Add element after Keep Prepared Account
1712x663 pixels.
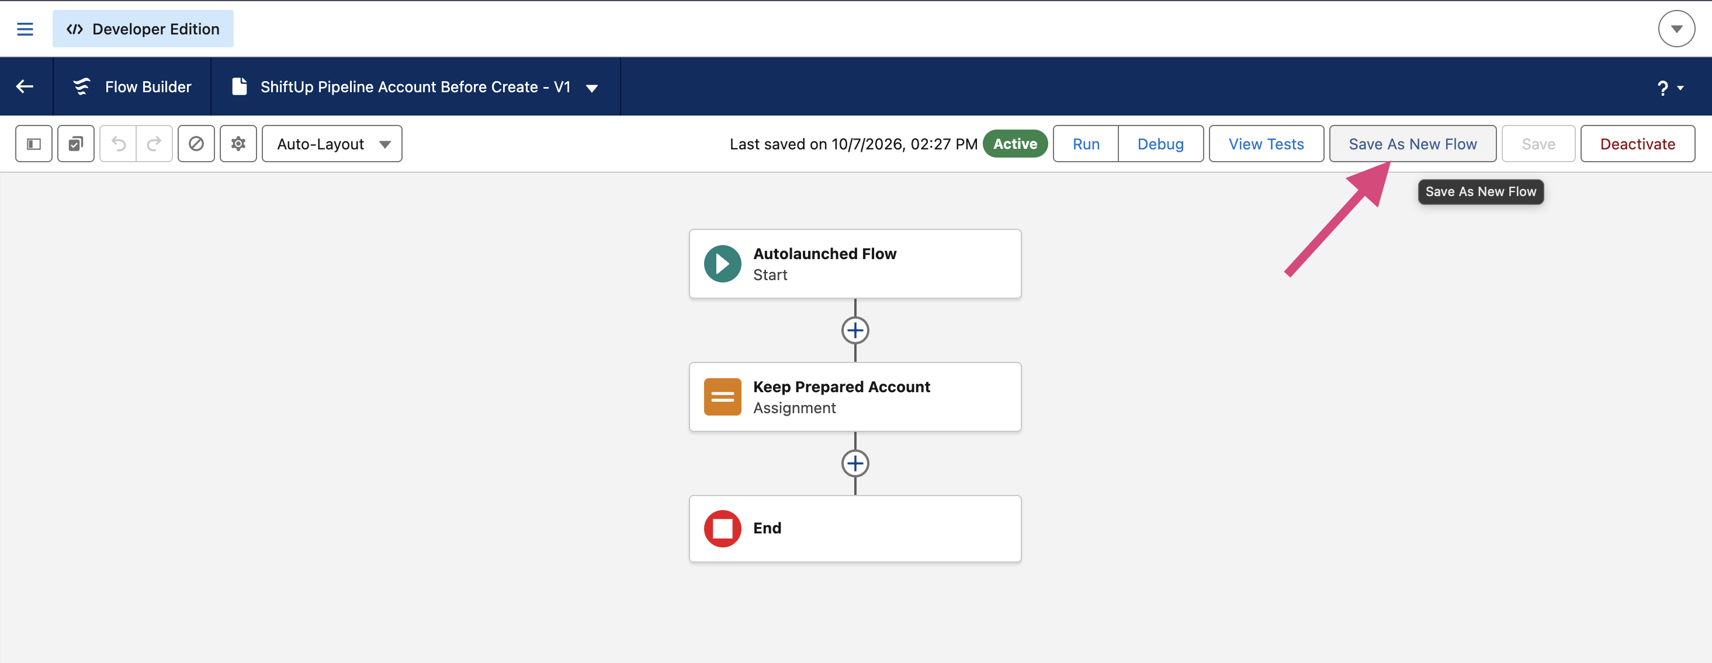point(855,463)
